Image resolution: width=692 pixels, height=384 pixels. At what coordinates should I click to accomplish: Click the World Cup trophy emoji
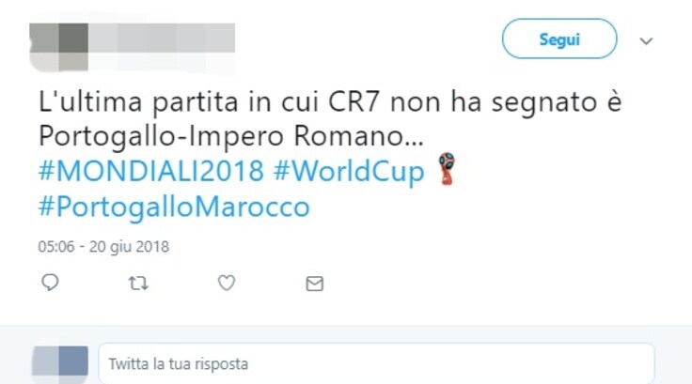[x=447, y=169]
